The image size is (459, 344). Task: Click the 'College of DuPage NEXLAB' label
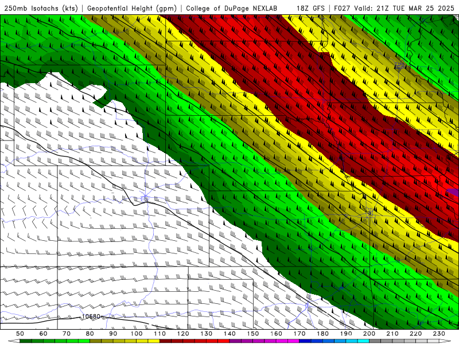(231, 9)
